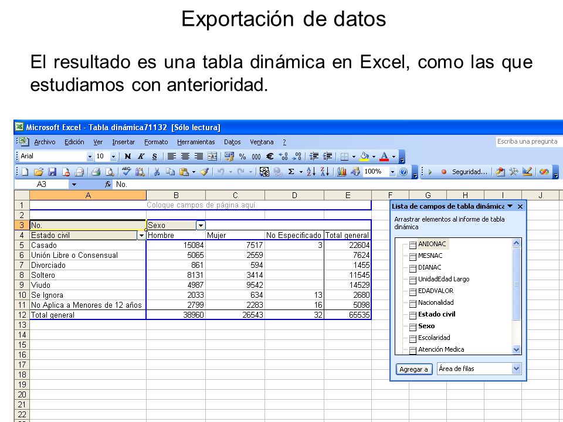Paste clipboard contents
Image resolution: width=563 pixels, height=422 pixels.
(x=184, y=172)
